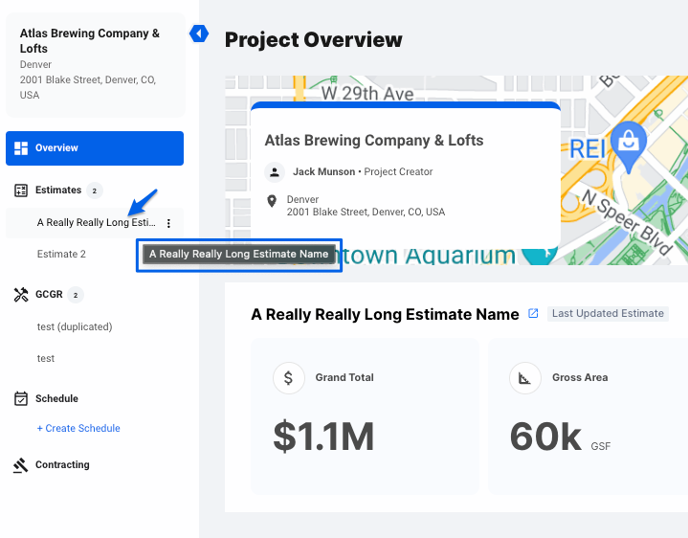
Task: Click the 60k GSF gross area value
Action: (560, 437)
